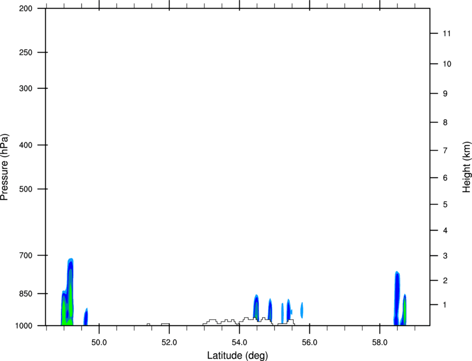Click the thin light-blue sliver near 55.2 degrees
The height and width of the screenshot is (361, 472).
pyautogui.click(x=282, y=313)
